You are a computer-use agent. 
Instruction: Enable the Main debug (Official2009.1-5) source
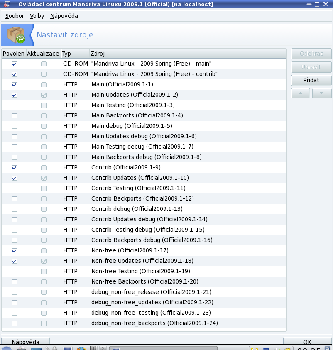(14, 126)
